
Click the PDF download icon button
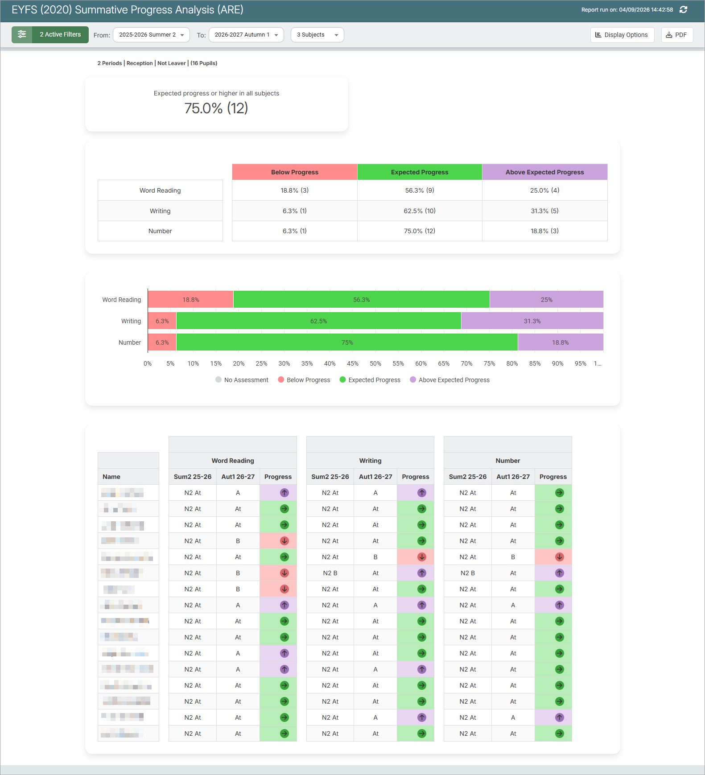tap(677, 35)
